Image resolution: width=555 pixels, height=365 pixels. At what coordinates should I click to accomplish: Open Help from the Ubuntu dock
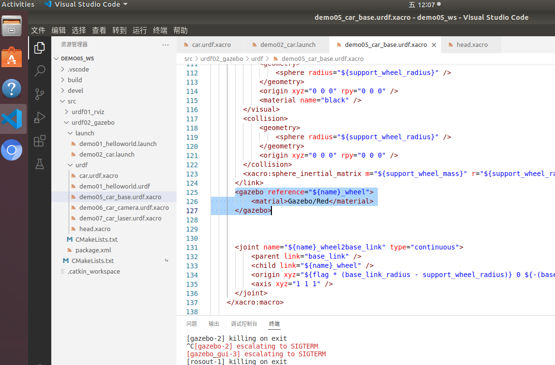tap(12, 88)
